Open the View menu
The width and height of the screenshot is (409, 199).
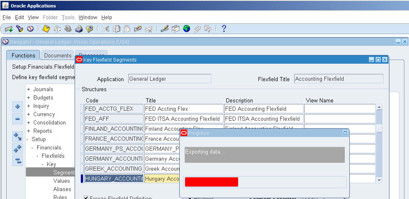[x=33, y=17]
